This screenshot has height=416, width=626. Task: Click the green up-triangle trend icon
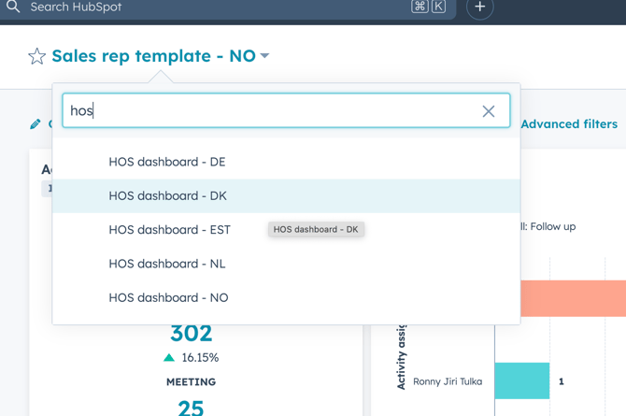pos(169,357)
